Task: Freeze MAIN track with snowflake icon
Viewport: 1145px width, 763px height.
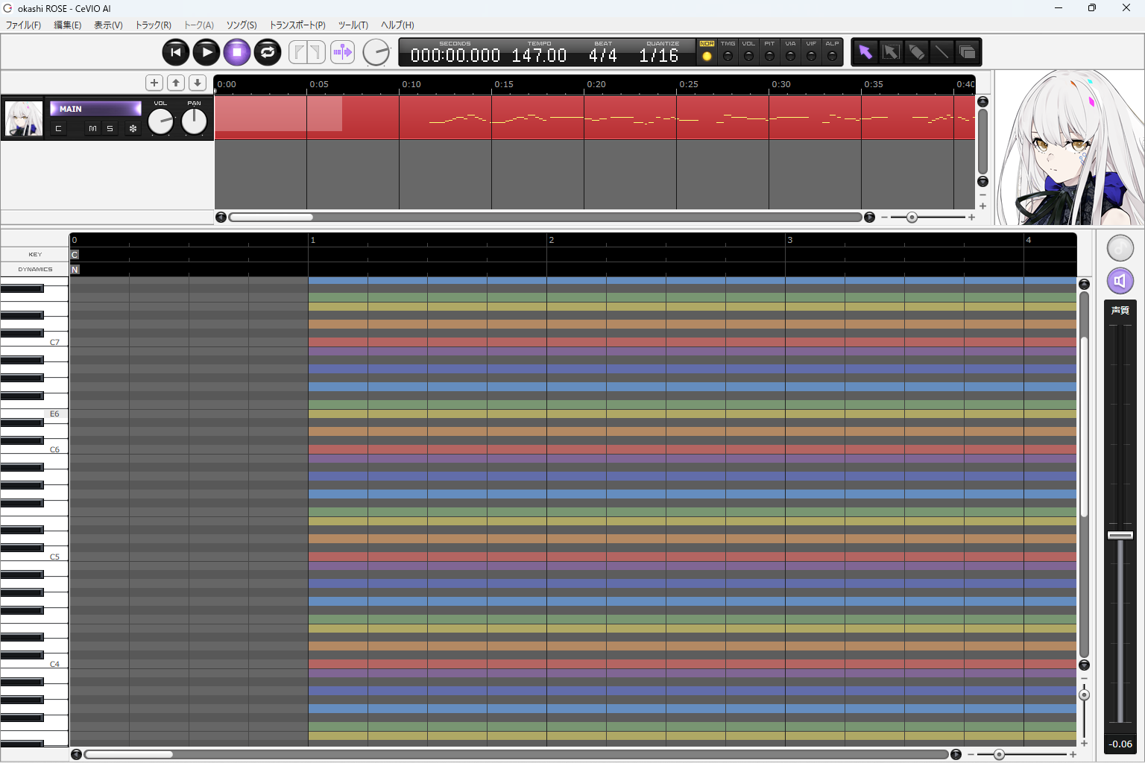Action: pos(133,129)
